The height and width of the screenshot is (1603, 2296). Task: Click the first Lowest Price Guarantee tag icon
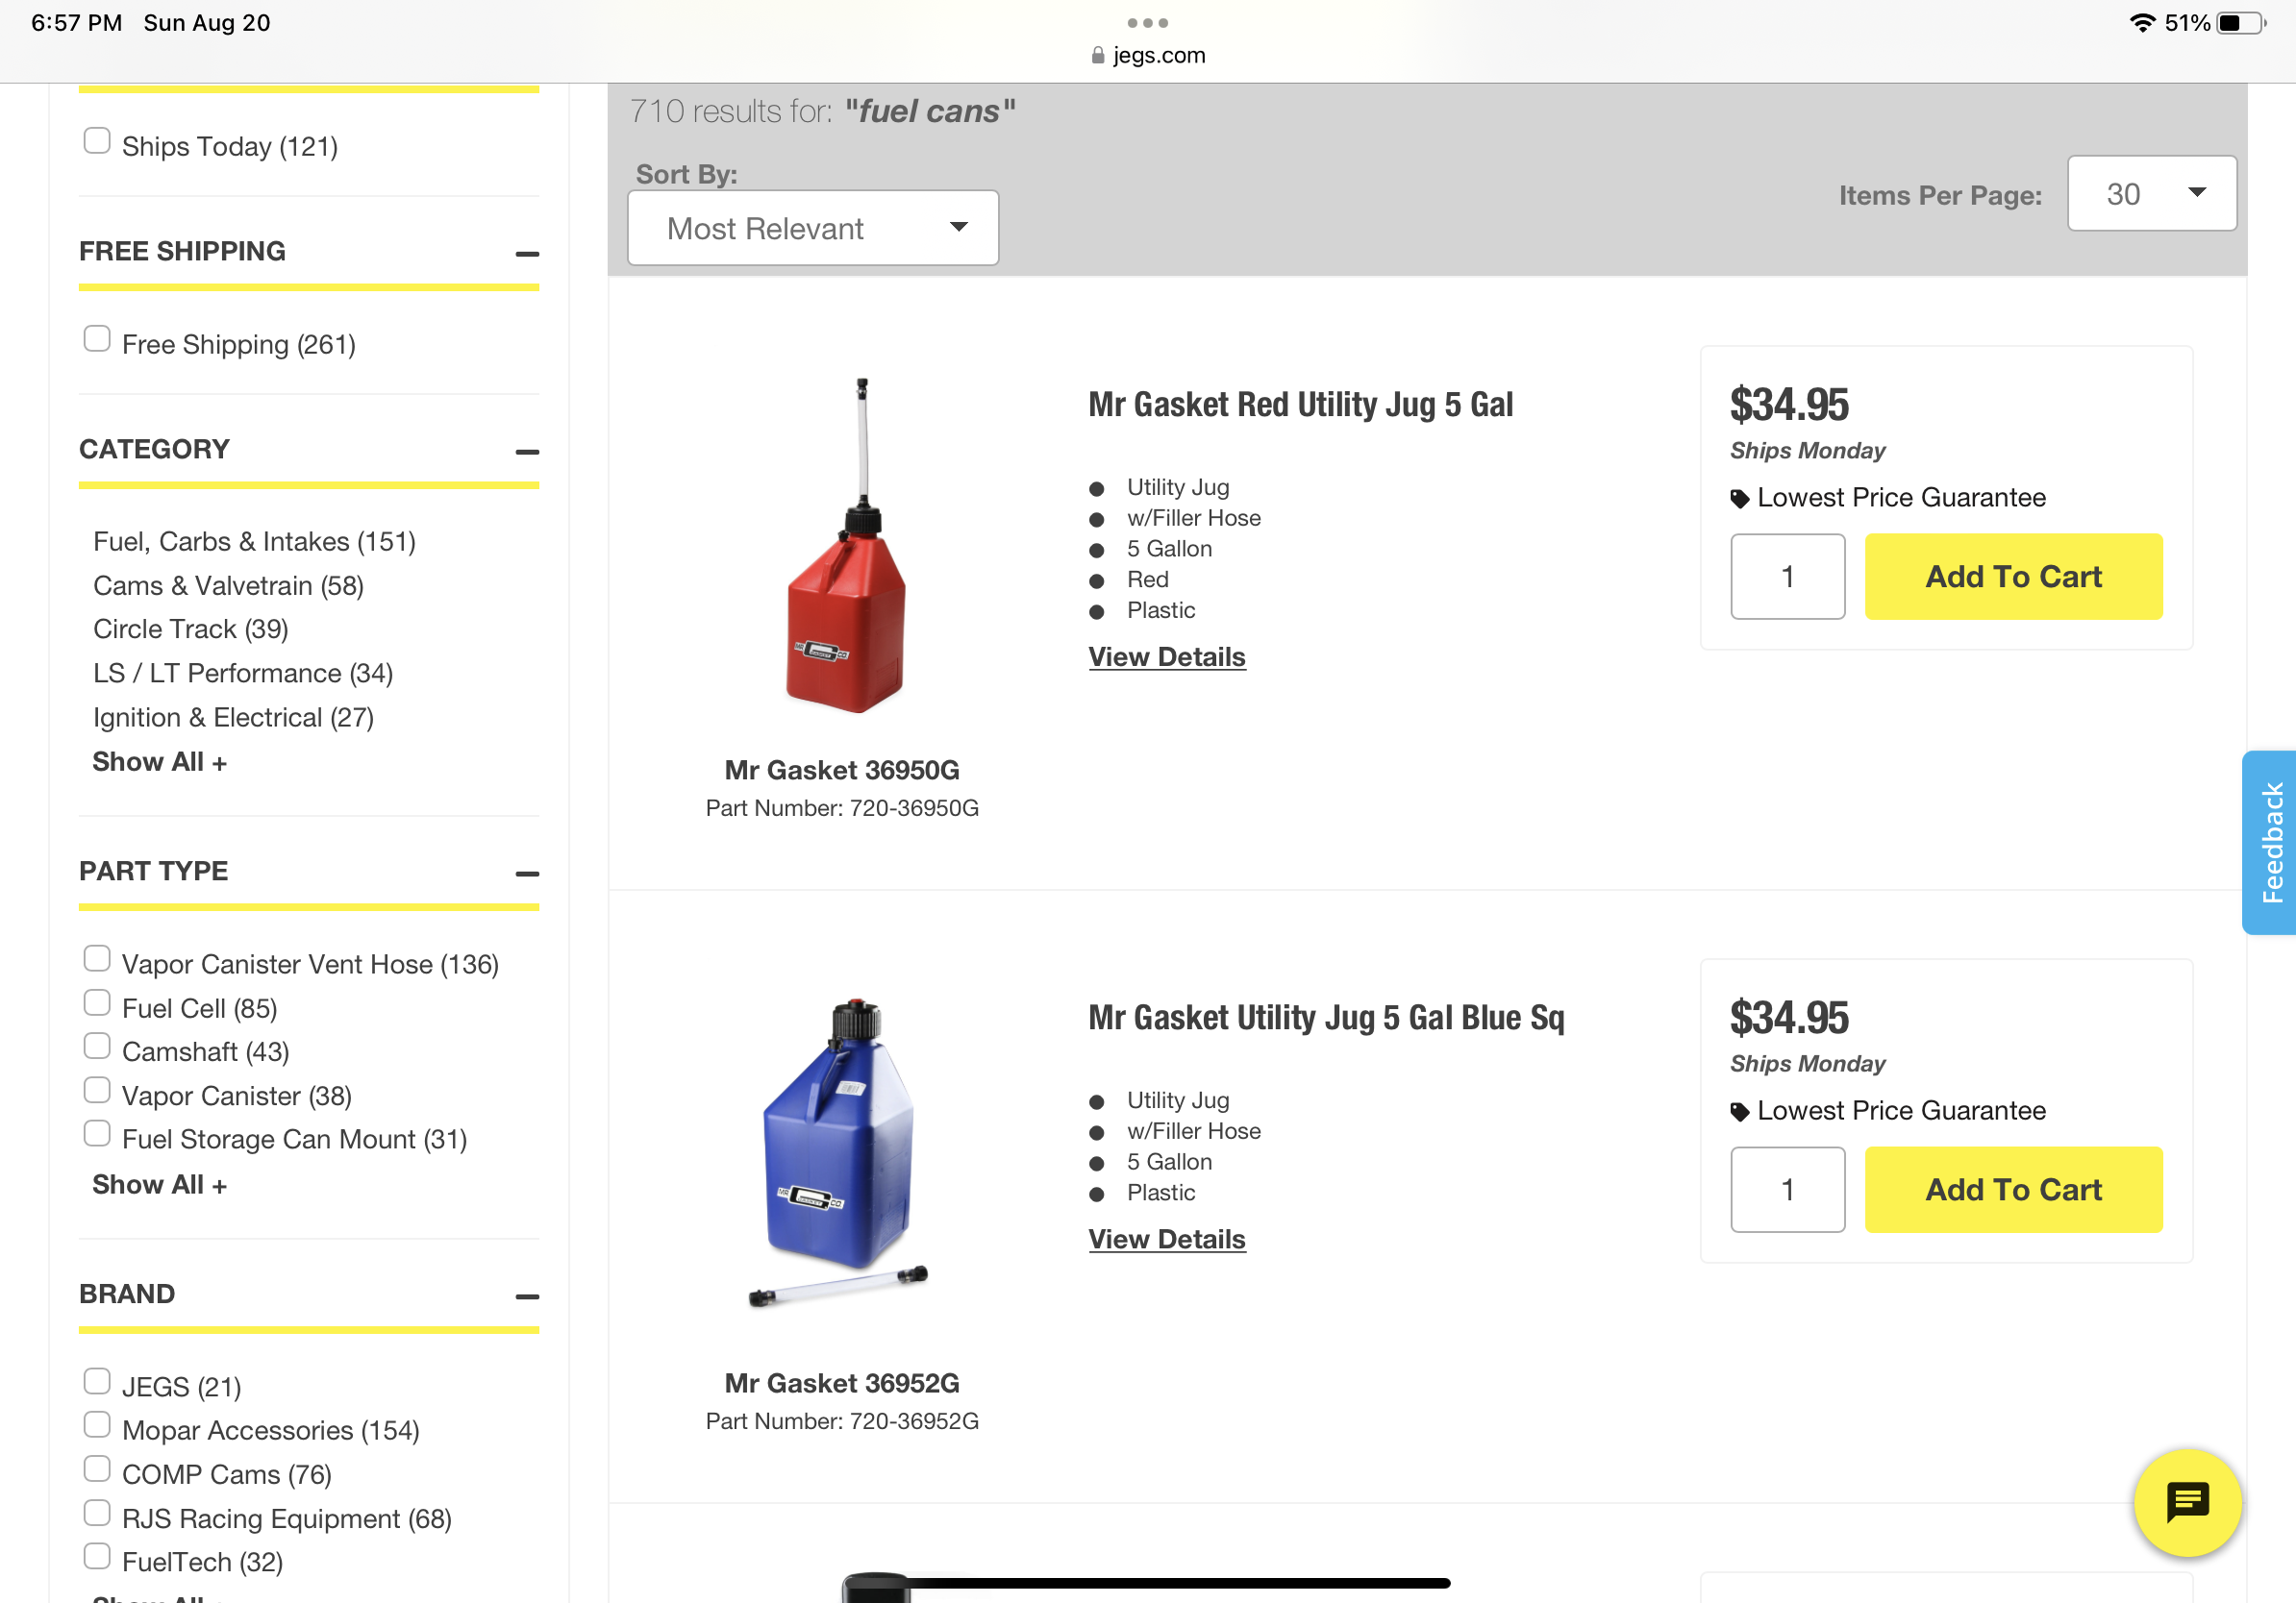click(x=1740, y=499)
